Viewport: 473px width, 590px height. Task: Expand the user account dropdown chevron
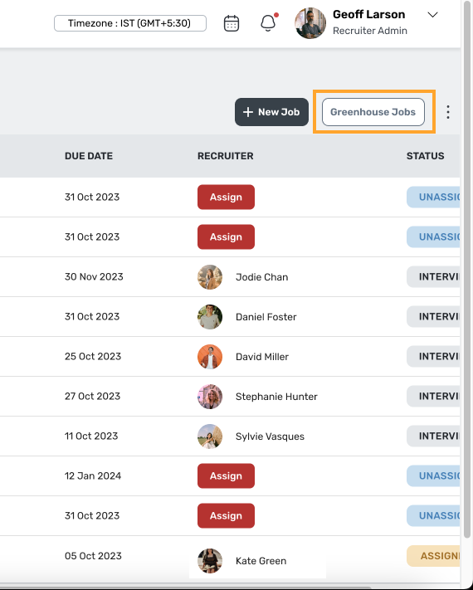click(432, 15)
